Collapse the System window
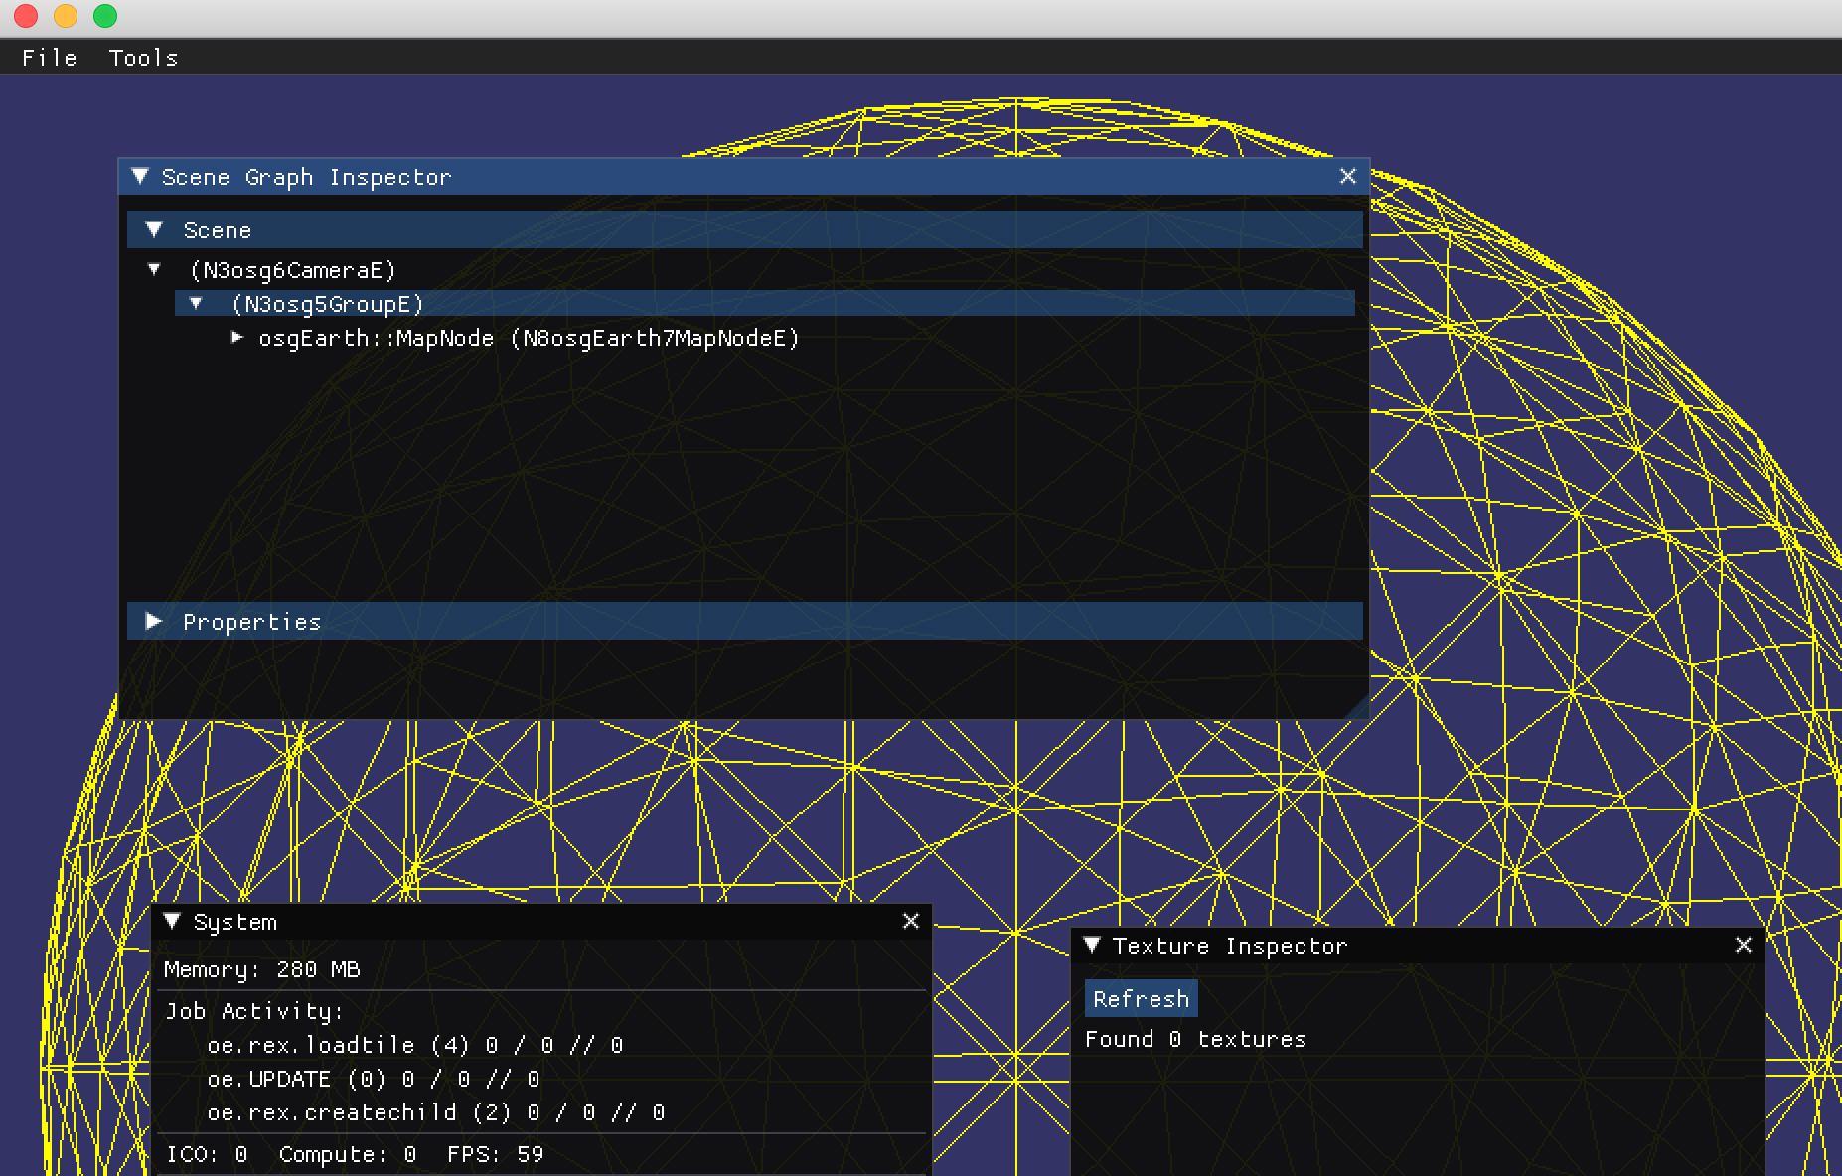The image size is (1842, 1176). pyautogui.click(x=172, y=922)
